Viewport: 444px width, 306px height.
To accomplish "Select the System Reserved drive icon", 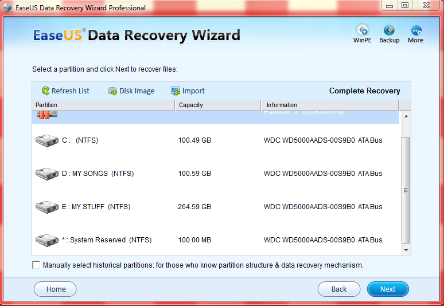I will tap(47, 240).
